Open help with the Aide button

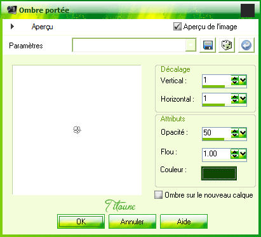[x=184, y=222]
